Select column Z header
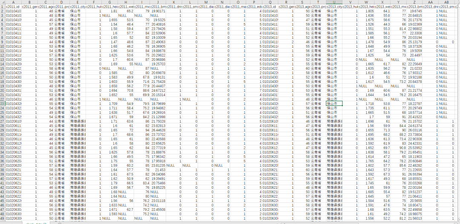Screen dimensions: 460x224 click(x=414, y=2)
